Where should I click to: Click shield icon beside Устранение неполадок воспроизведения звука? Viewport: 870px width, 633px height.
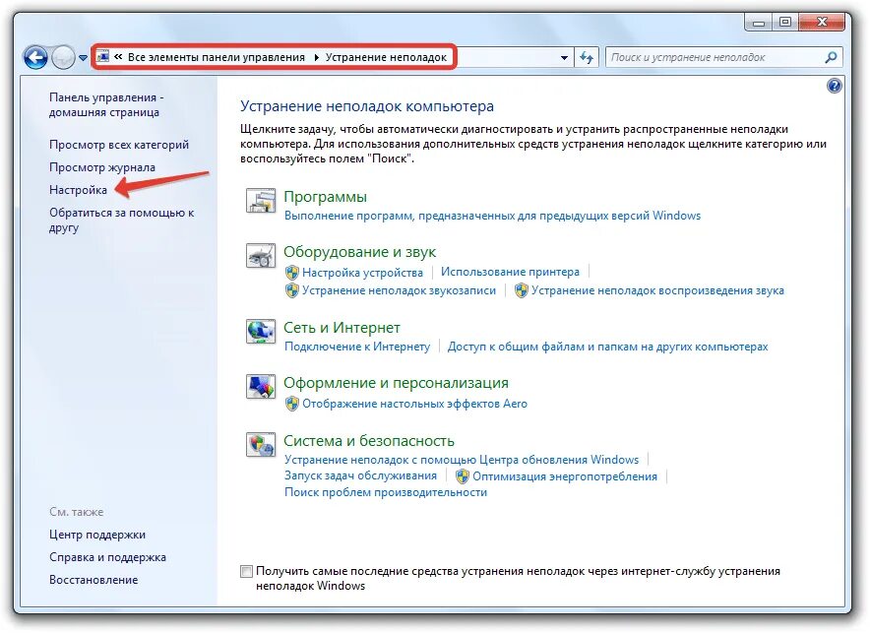521,290
